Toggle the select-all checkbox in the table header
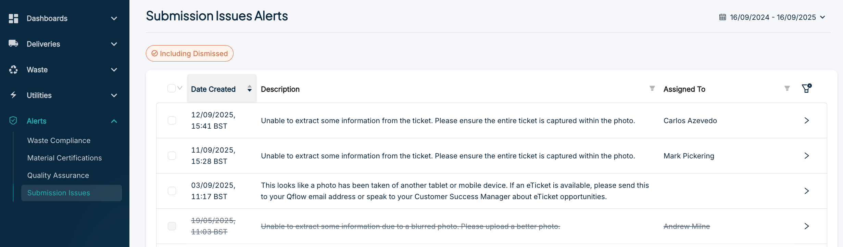Image resolution: width=843 pixels, height=247 pixels. click(172, 88)
